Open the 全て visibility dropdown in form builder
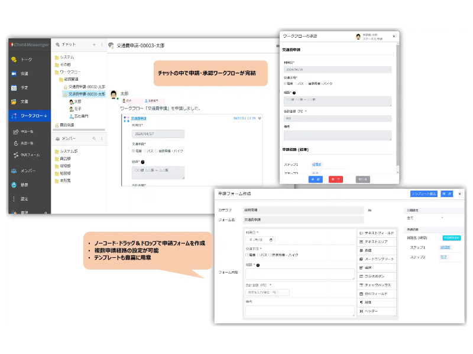The height and width of the screenshot is (354, 473). [426, 218]
